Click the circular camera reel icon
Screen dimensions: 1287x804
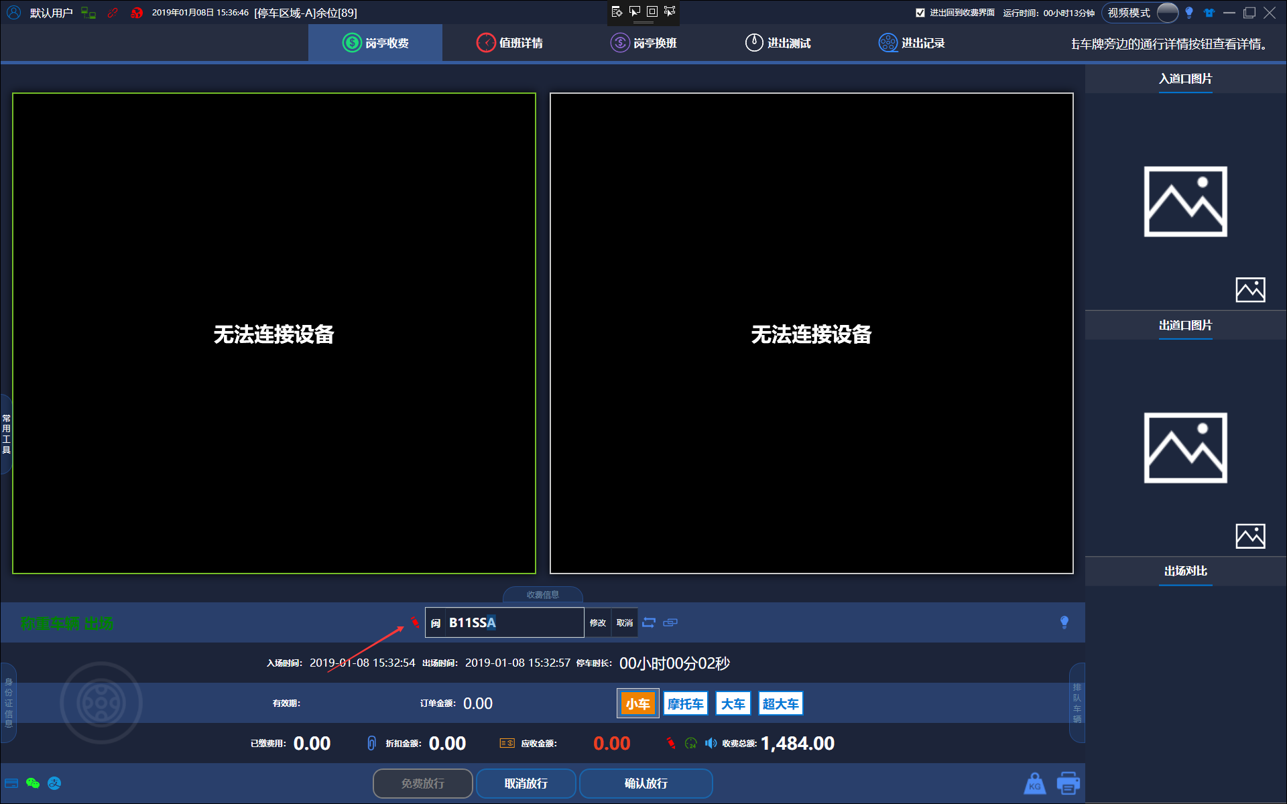pos(101,703)
